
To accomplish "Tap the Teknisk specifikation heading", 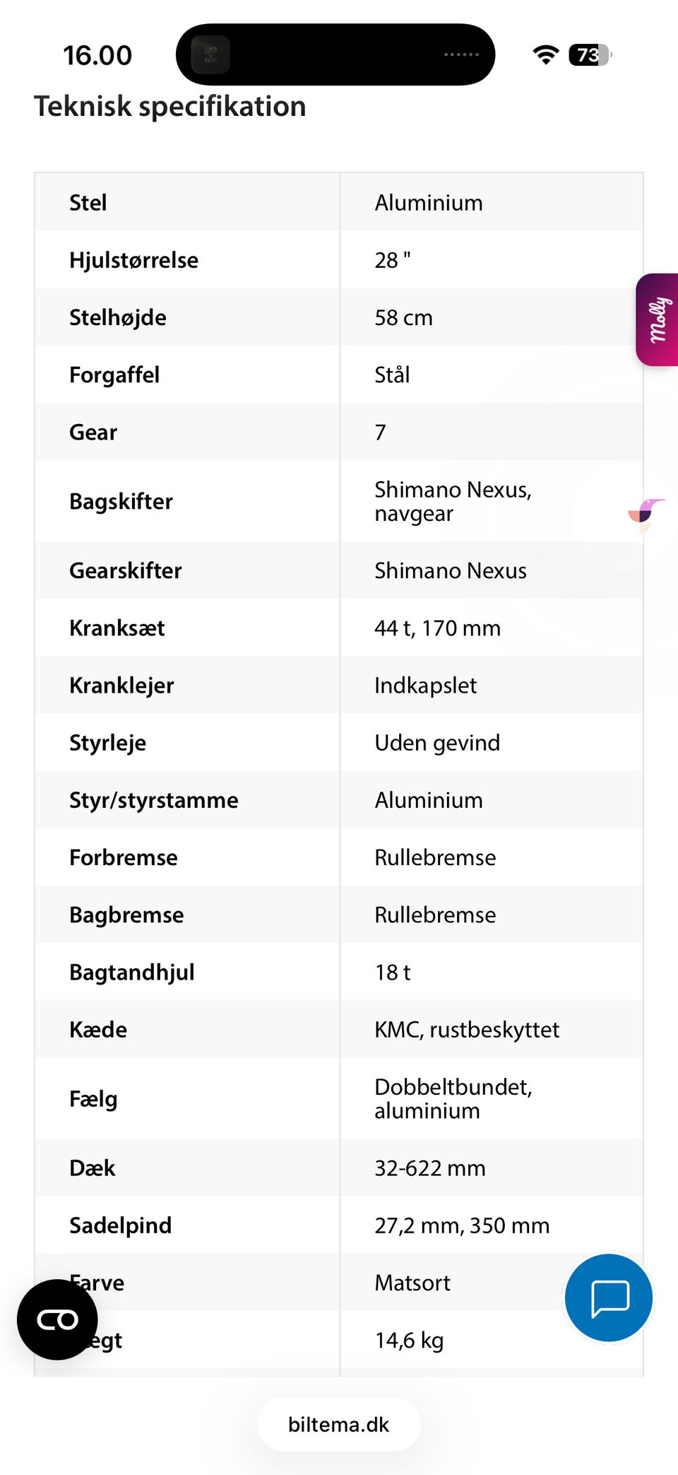I will [170, 106].
